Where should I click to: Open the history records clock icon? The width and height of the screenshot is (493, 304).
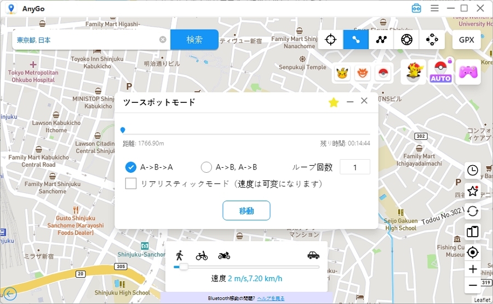pyautogui.click(x=472, y=171)
